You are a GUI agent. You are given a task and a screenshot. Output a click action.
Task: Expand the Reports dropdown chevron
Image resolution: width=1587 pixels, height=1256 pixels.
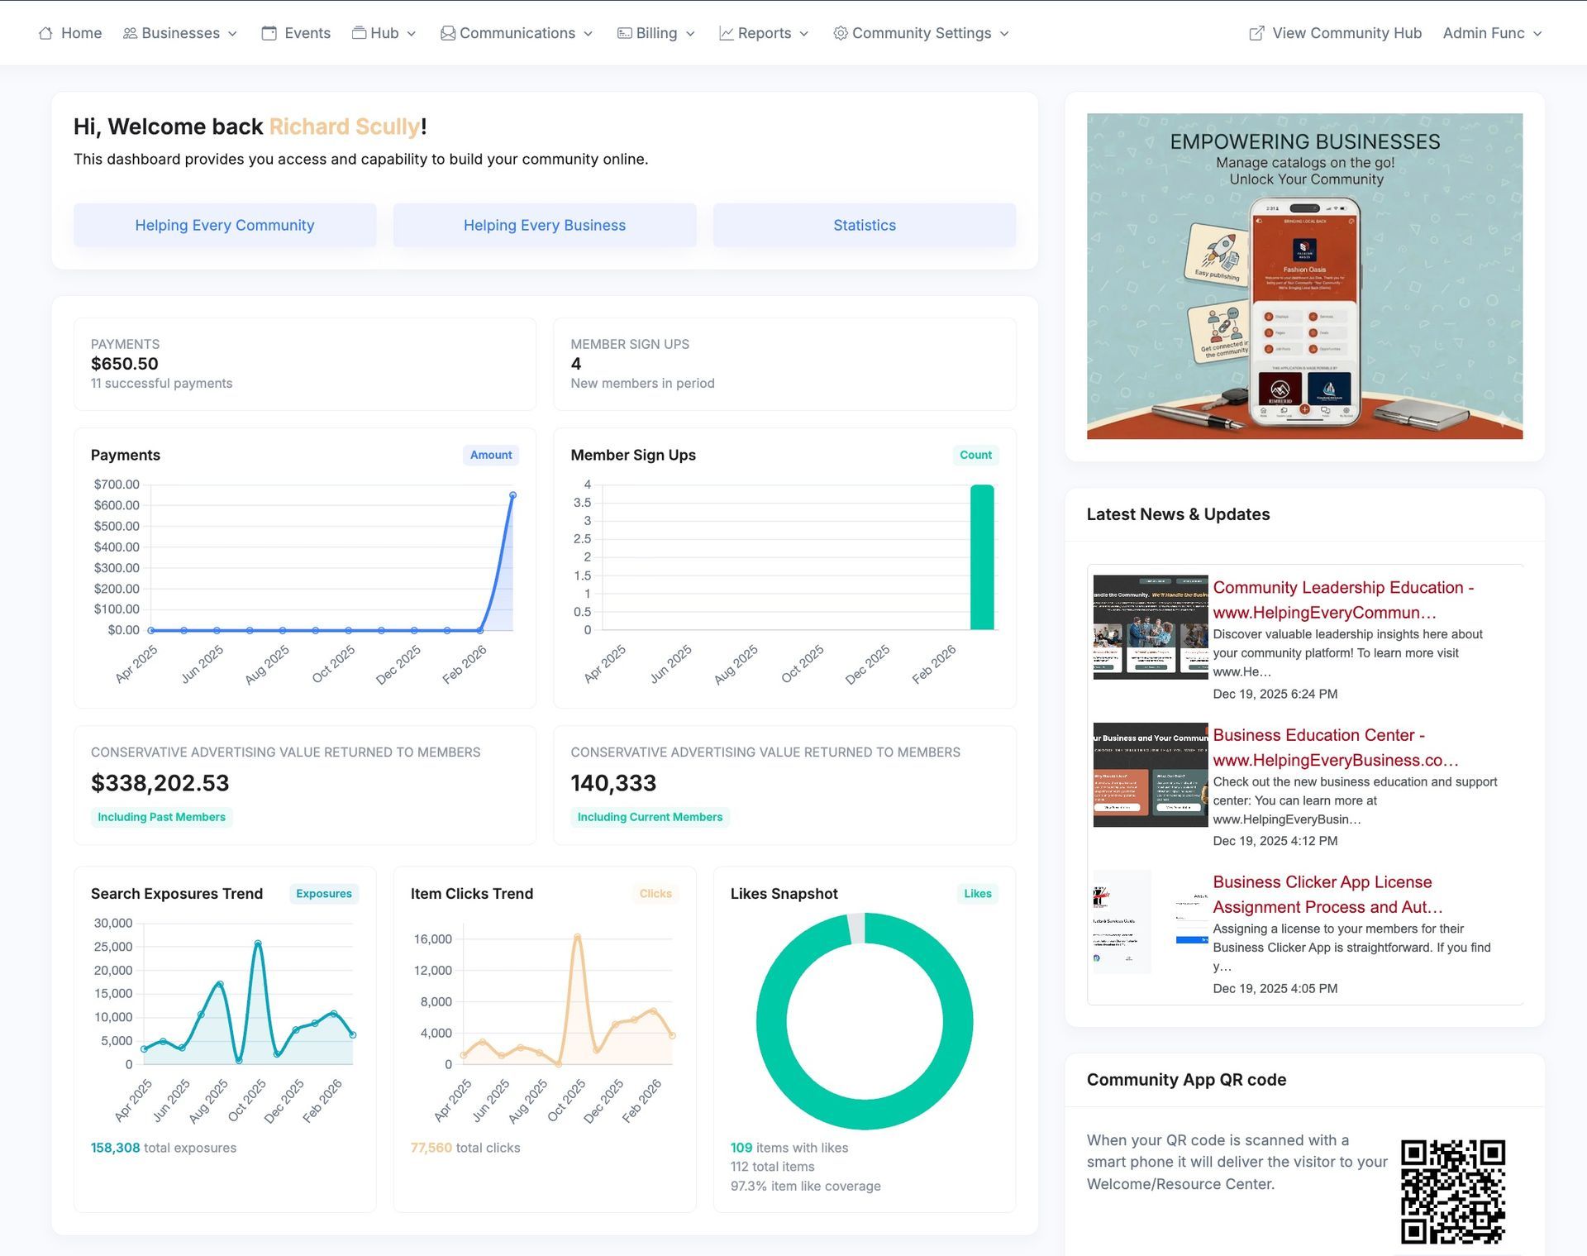click(803, 34)
